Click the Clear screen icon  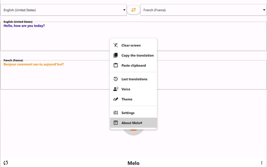click(x=115, y=45)
